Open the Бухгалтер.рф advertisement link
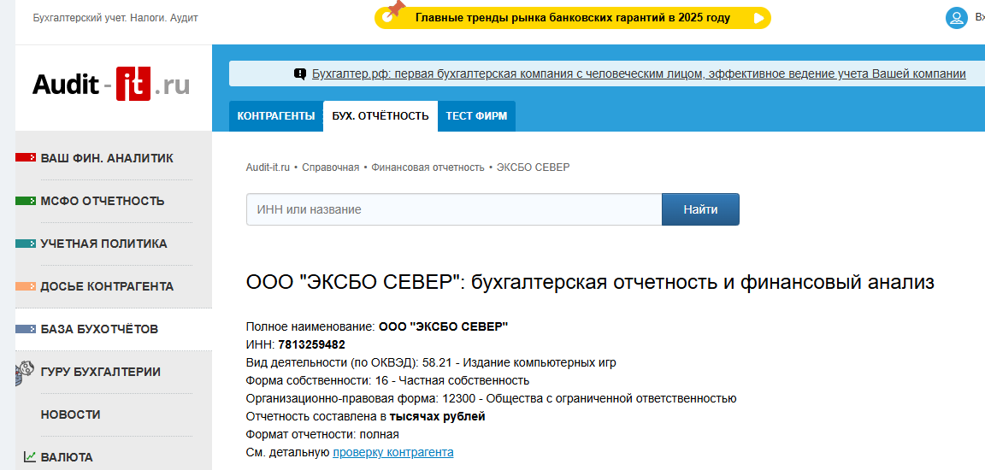 639,73
